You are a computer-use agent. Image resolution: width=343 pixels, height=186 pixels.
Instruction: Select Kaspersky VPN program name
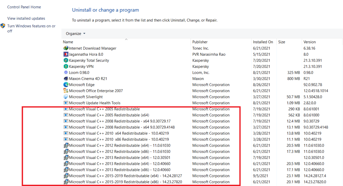[x=81, y=66]
